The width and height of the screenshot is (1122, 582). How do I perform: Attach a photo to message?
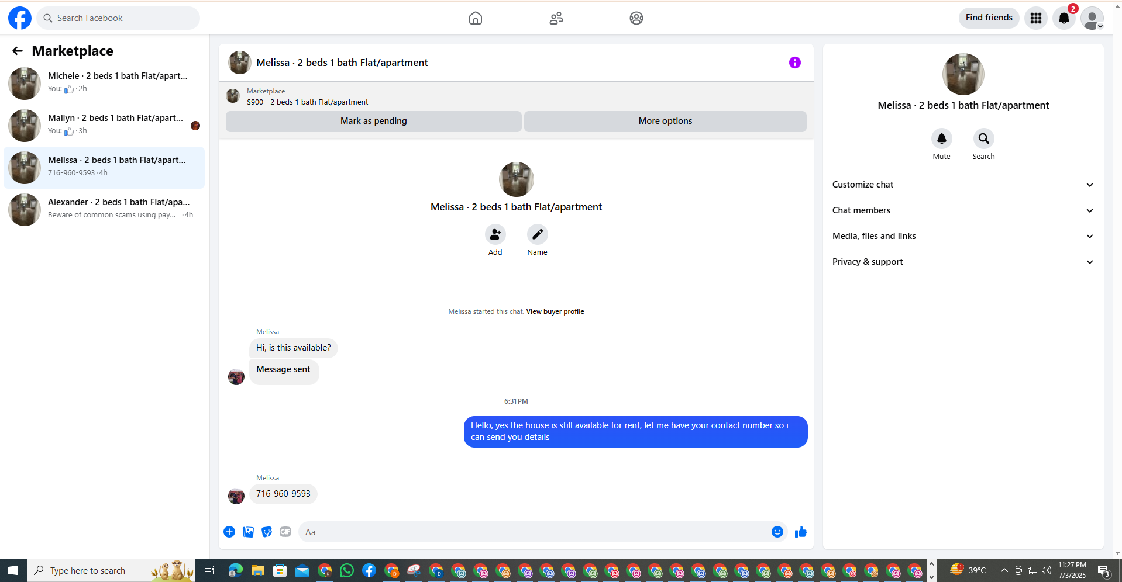[248, 532]
